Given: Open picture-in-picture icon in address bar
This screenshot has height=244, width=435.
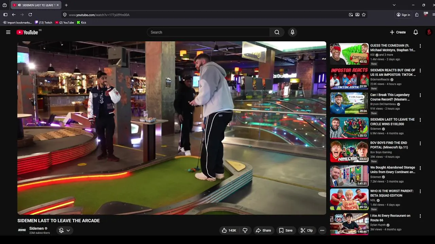Looking at the screenshot, I should tap(351, 15).
